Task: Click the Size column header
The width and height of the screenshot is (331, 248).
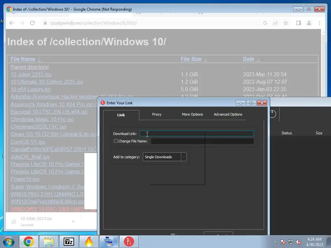Action: [319, 133]
